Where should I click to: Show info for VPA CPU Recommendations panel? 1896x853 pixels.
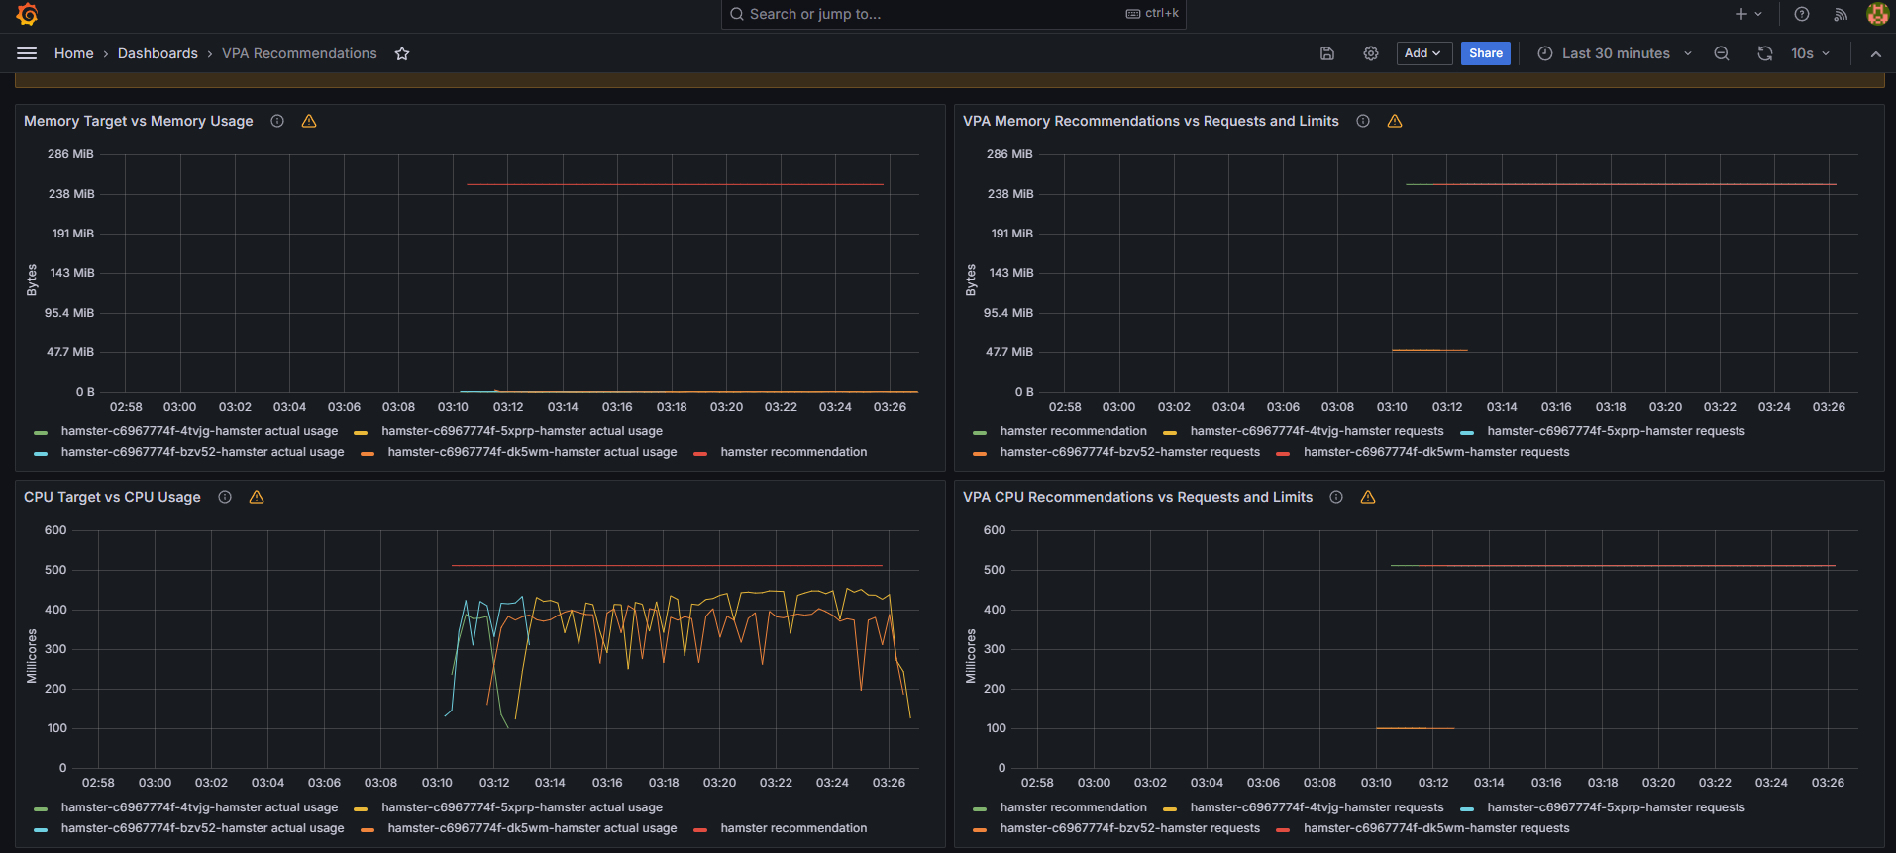tap(1336, 497)
